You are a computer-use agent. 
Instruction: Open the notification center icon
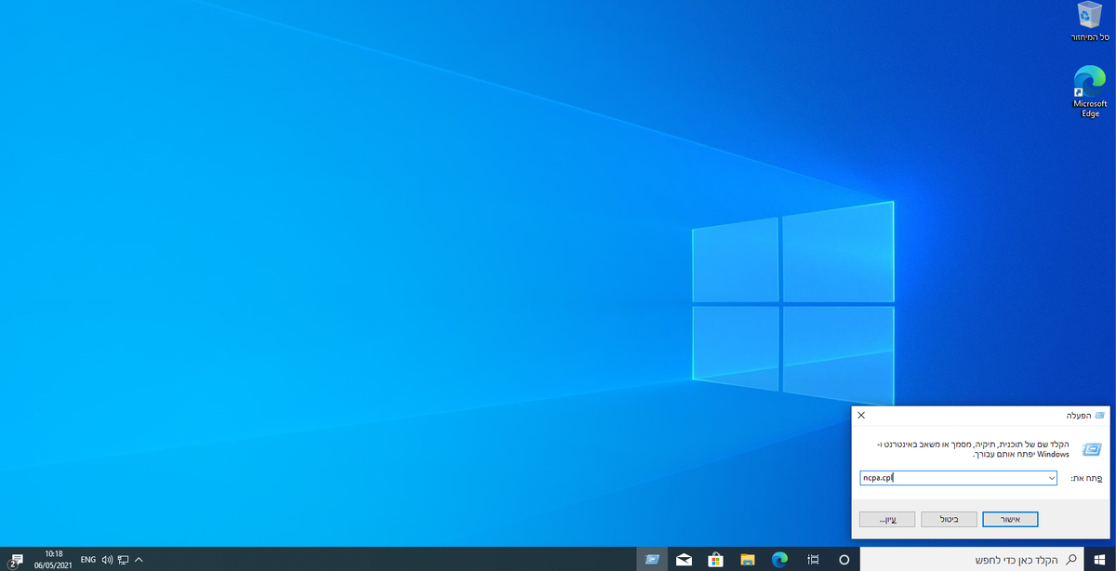pos(16,559)
